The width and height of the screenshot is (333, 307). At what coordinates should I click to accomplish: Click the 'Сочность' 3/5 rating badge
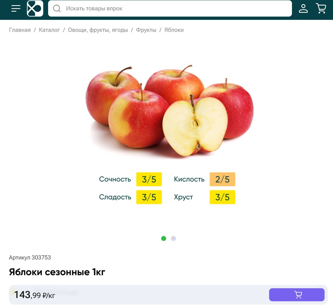coord(149,180)
